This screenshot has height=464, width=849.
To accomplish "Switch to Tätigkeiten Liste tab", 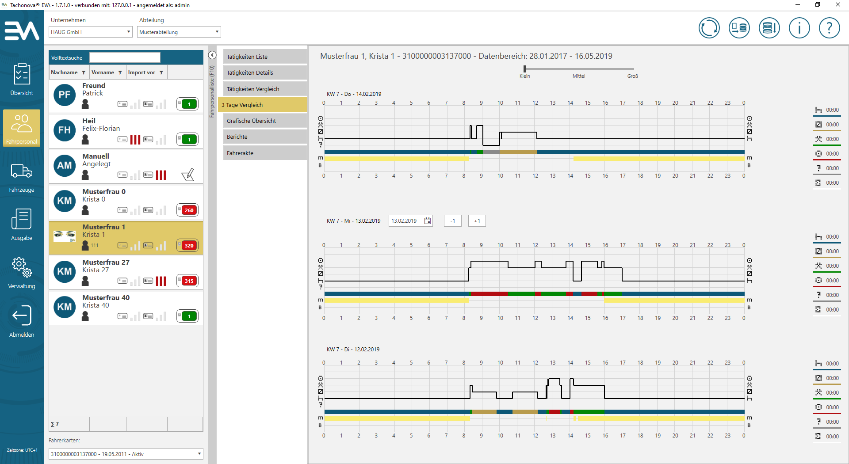I will point(265,57).
